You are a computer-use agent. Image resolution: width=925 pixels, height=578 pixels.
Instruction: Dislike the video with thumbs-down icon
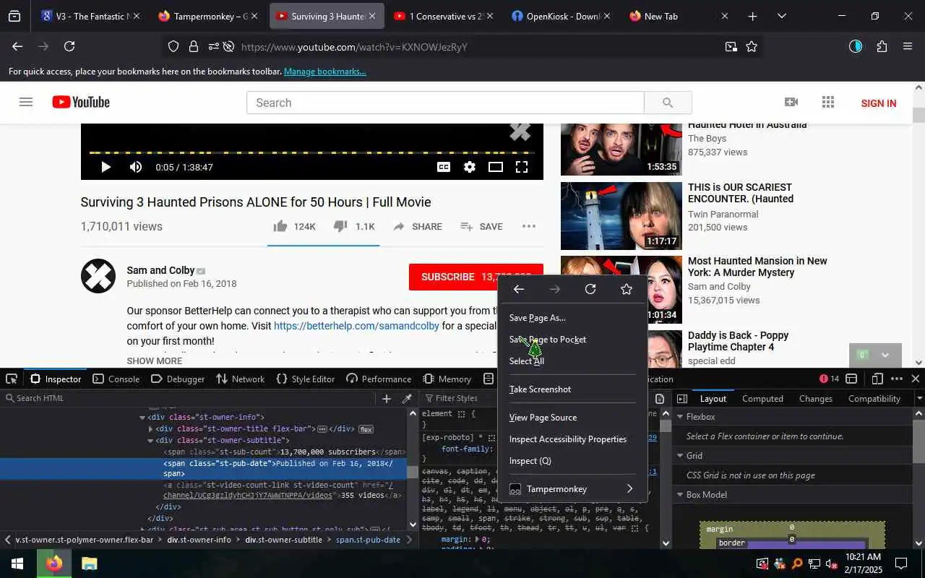pyautogui.click(x=341, y=226)
